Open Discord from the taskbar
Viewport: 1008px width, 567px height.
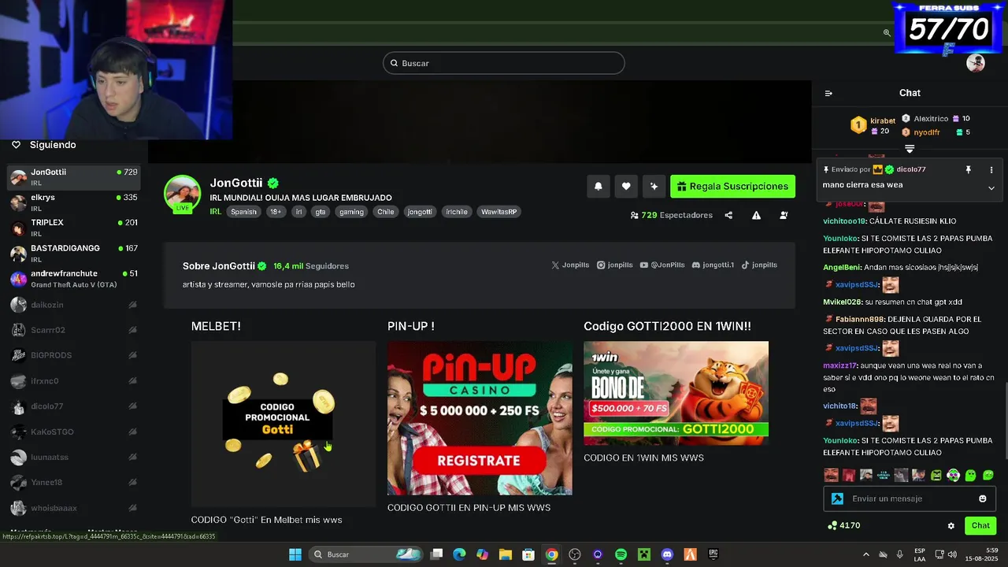[x=667, y=554]
